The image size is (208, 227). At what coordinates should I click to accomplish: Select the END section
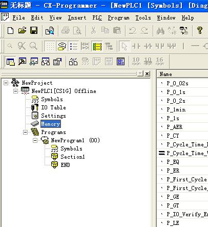coord(65,165)
